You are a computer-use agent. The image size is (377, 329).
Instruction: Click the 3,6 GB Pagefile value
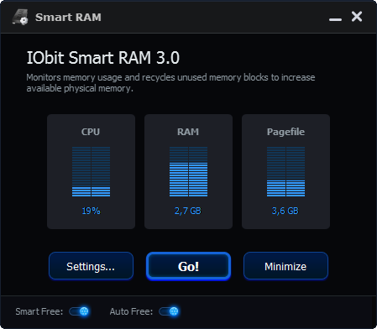point(285,211)
